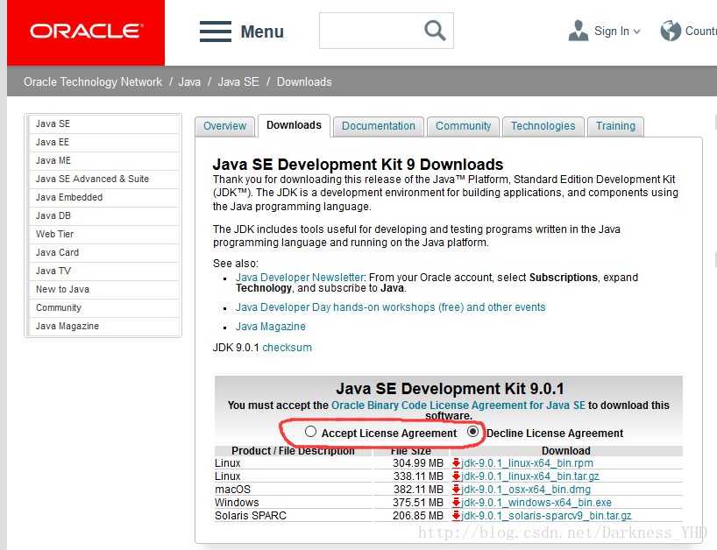Download jdk-9.0.1_osx-x64_bin.dmg
Image resolution: width=717 pixels, height=550 pixels.
(526, 490)
